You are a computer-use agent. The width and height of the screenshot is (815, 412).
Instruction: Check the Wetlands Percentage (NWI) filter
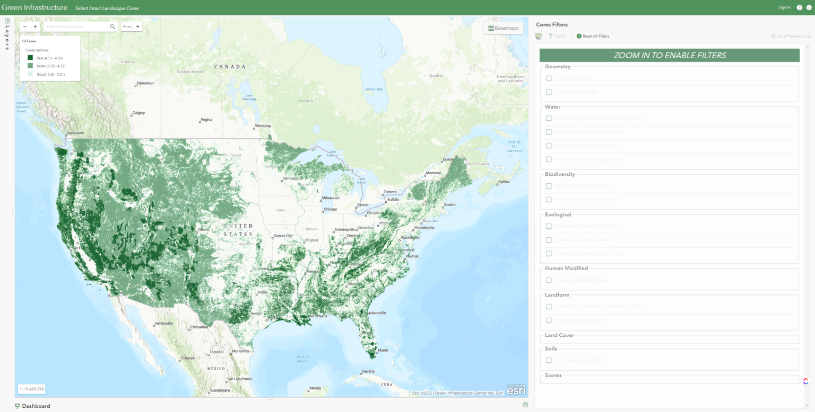click(x=549, y=146)
